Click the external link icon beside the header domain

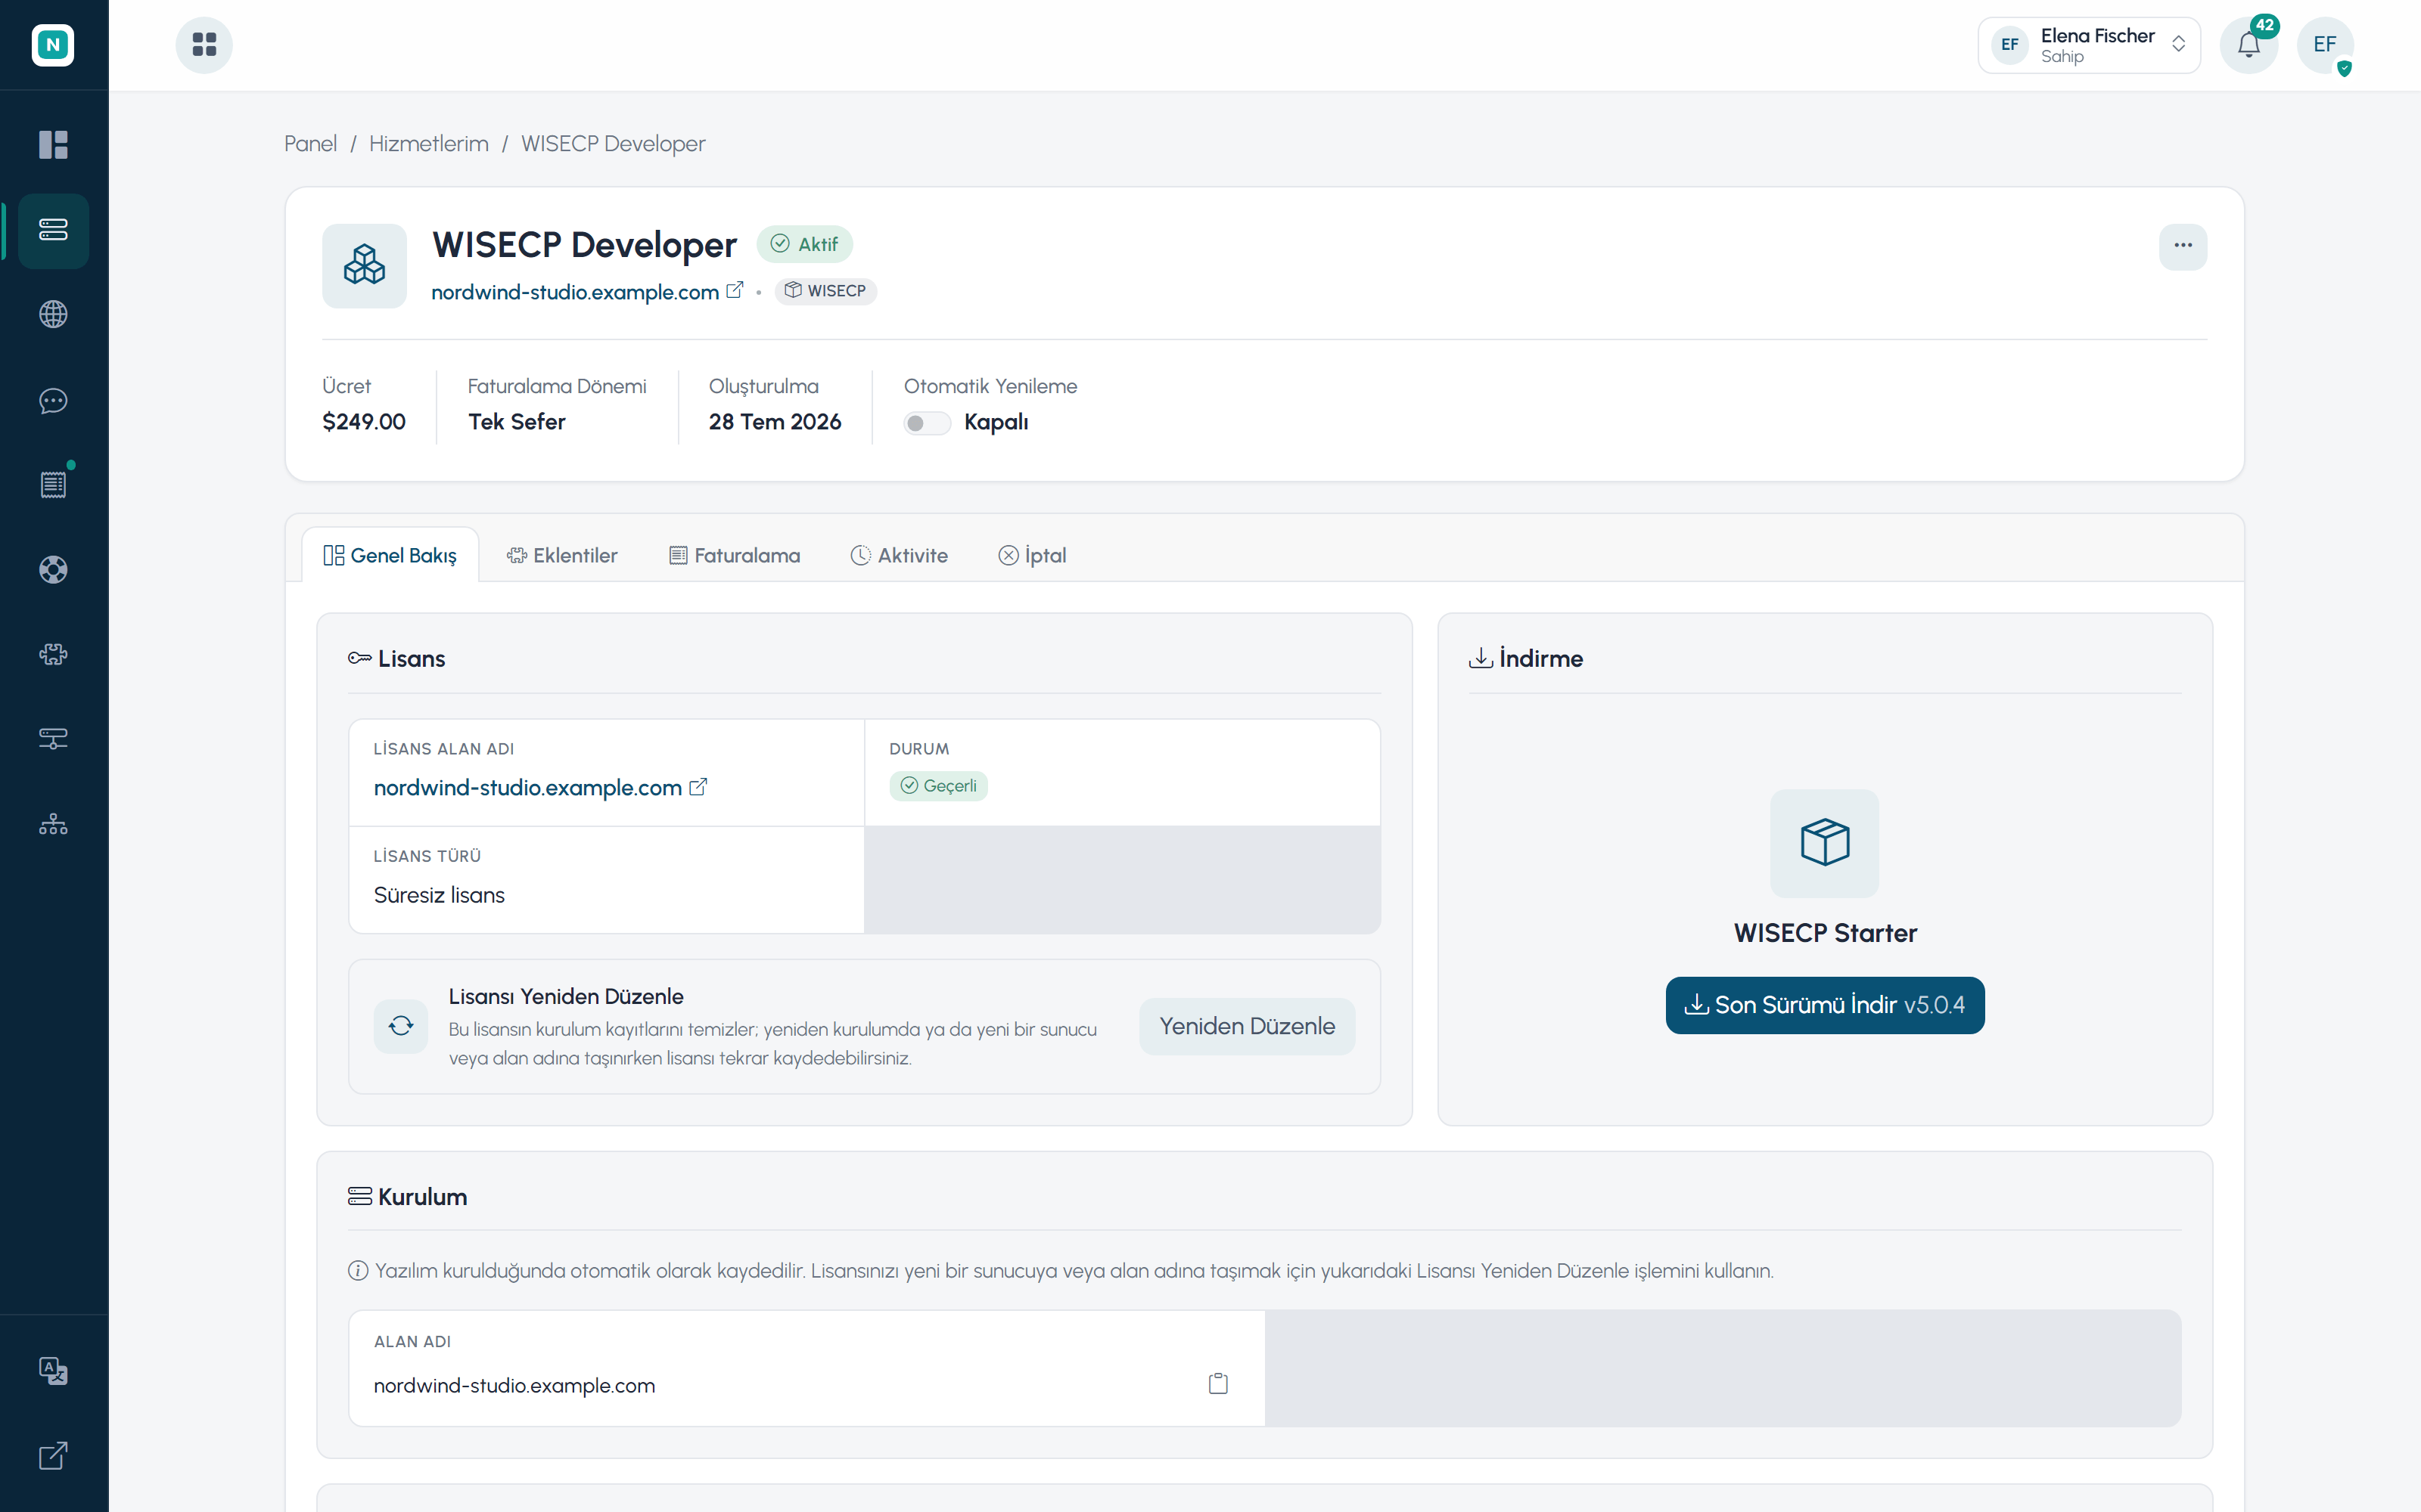735,290
